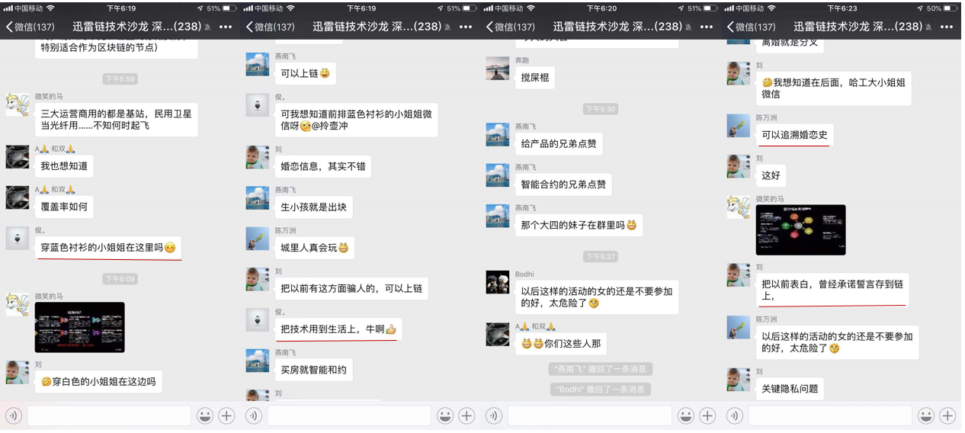Open emoji picker in the third chat panel
The image size is (965, 433).
(685, 415)
